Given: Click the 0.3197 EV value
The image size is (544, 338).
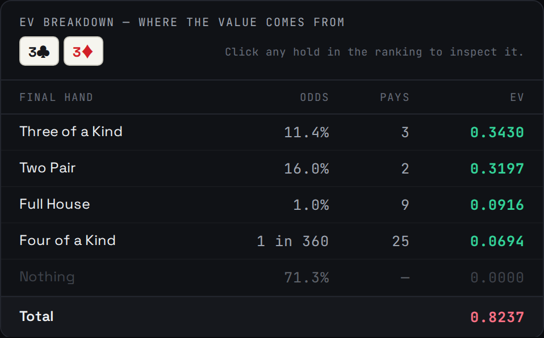Looking at the screenshot, I should click(497, 168).
